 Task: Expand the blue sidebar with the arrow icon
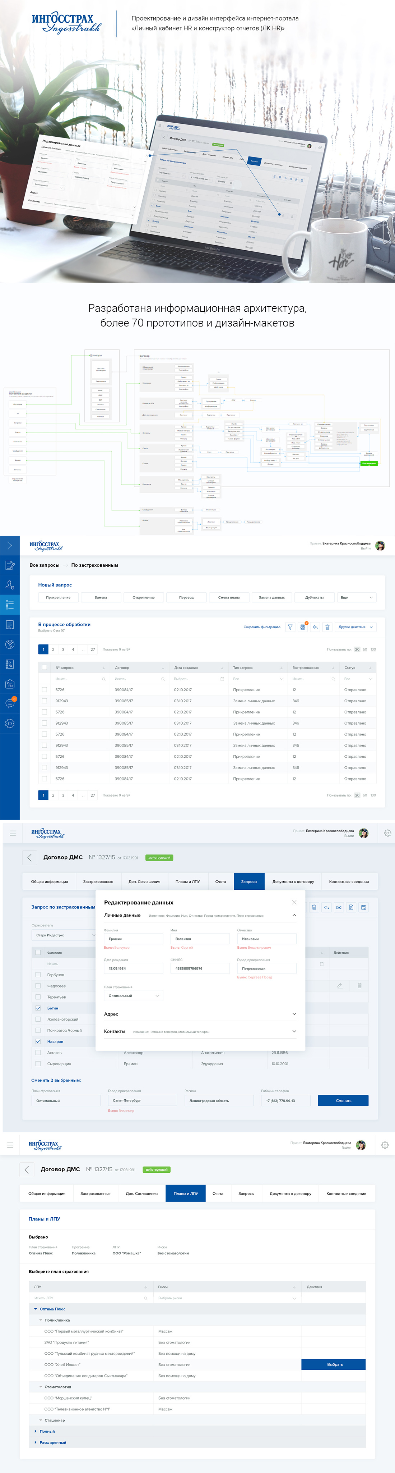point(10,546)
